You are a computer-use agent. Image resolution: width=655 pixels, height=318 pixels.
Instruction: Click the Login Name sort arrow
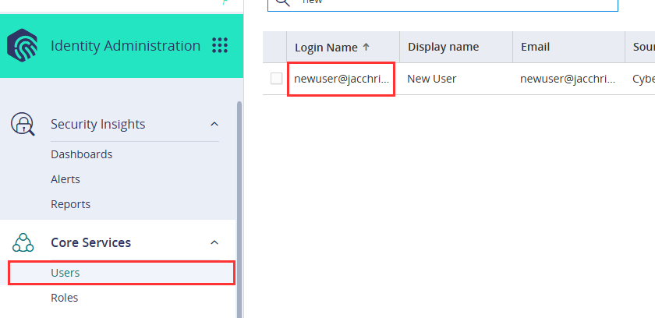point(366,47)
